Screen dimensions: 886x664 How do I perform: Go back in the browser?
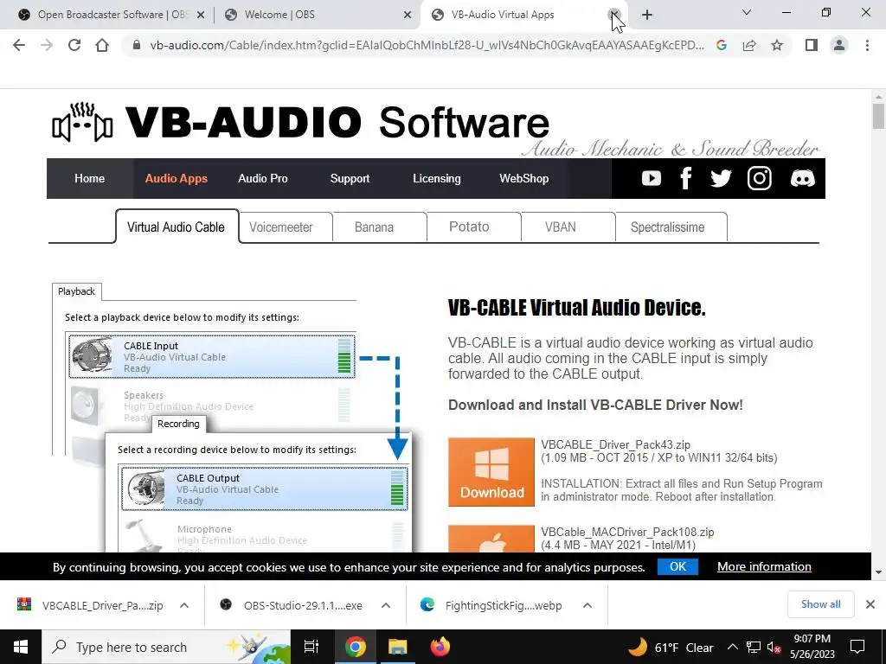[19, 45]
